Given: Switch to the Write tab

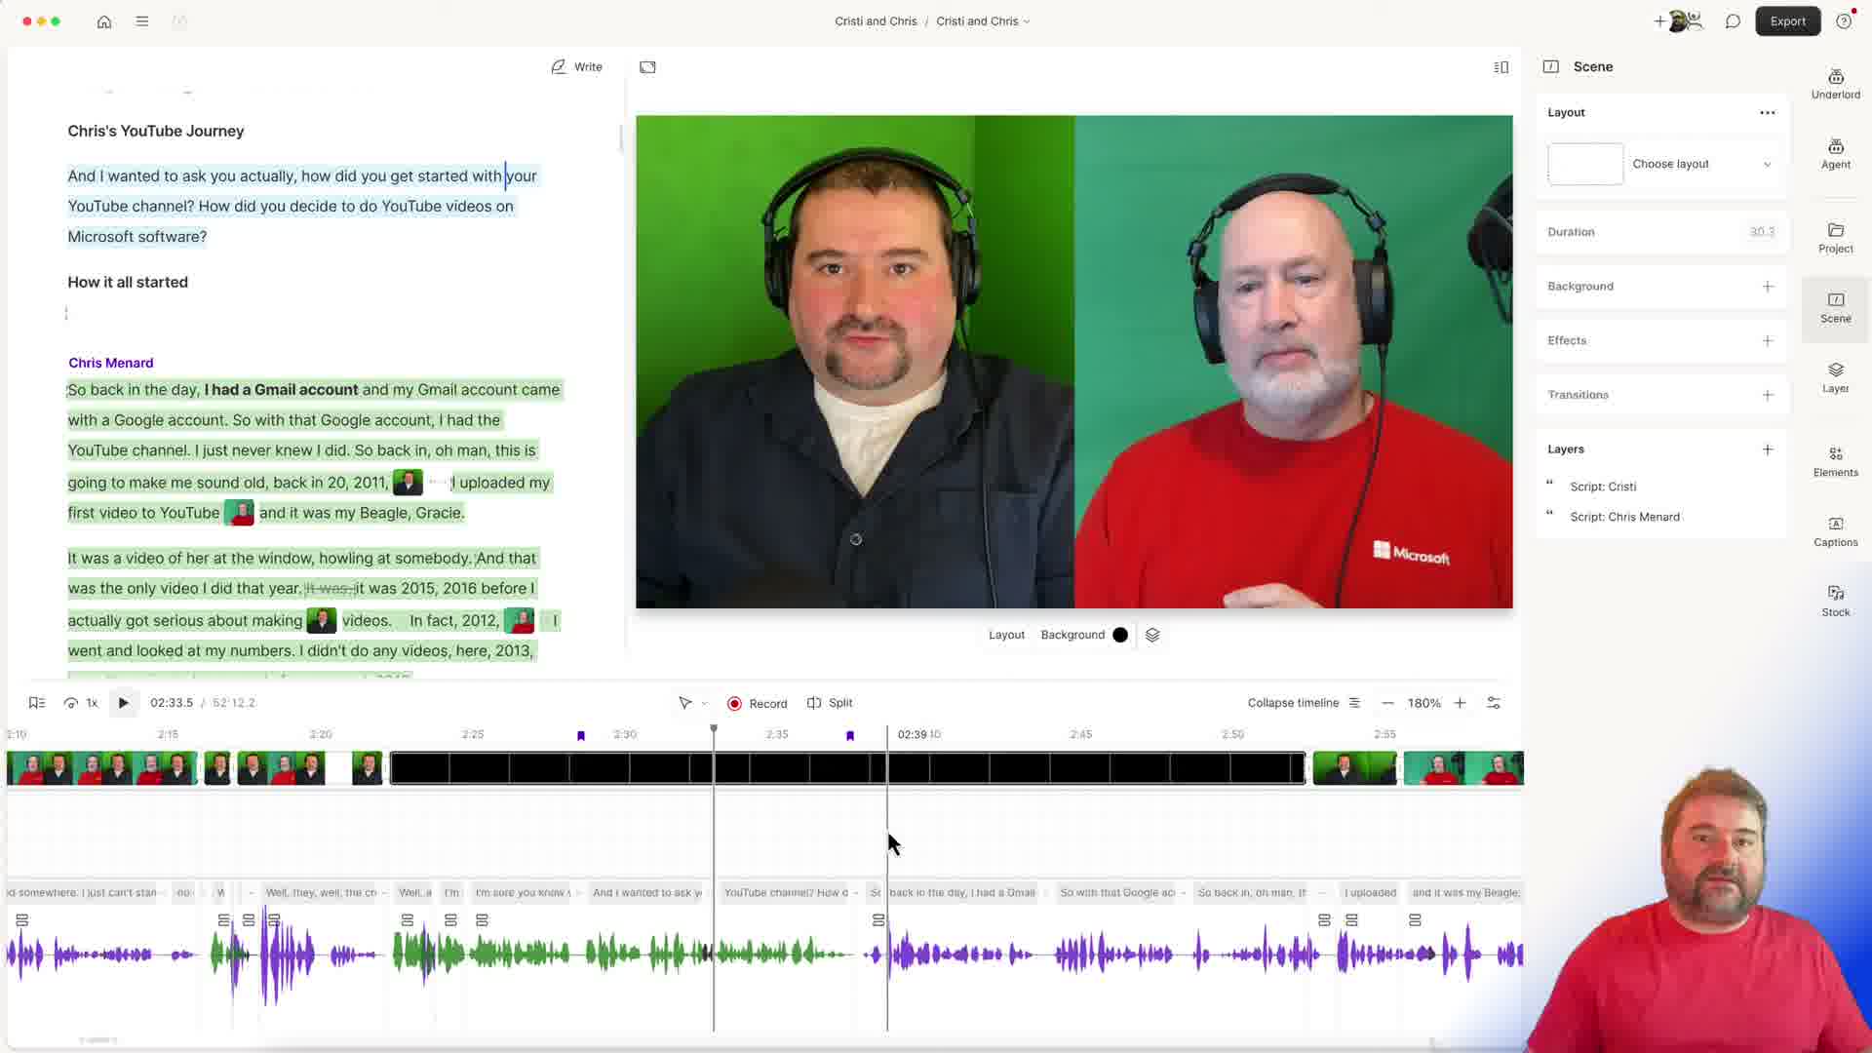Looking at the screenshot, I should [x=576, y=66].
